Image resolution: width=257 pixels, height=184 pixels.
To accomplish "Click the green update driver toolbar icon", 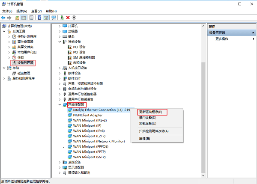I will point(62,18).
